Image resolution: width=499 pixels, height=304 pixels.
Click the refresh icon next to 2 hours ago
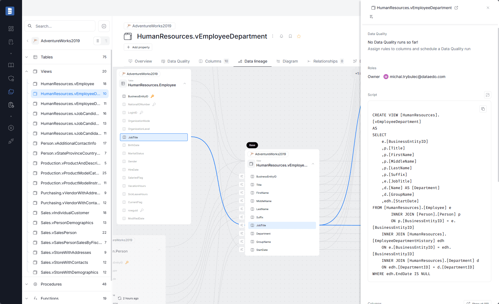pyautogui.click(x=120, y=298)
